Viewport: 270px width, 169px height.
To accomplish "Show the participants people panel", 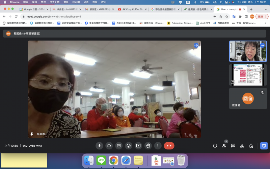I will [x=224, y=146].
